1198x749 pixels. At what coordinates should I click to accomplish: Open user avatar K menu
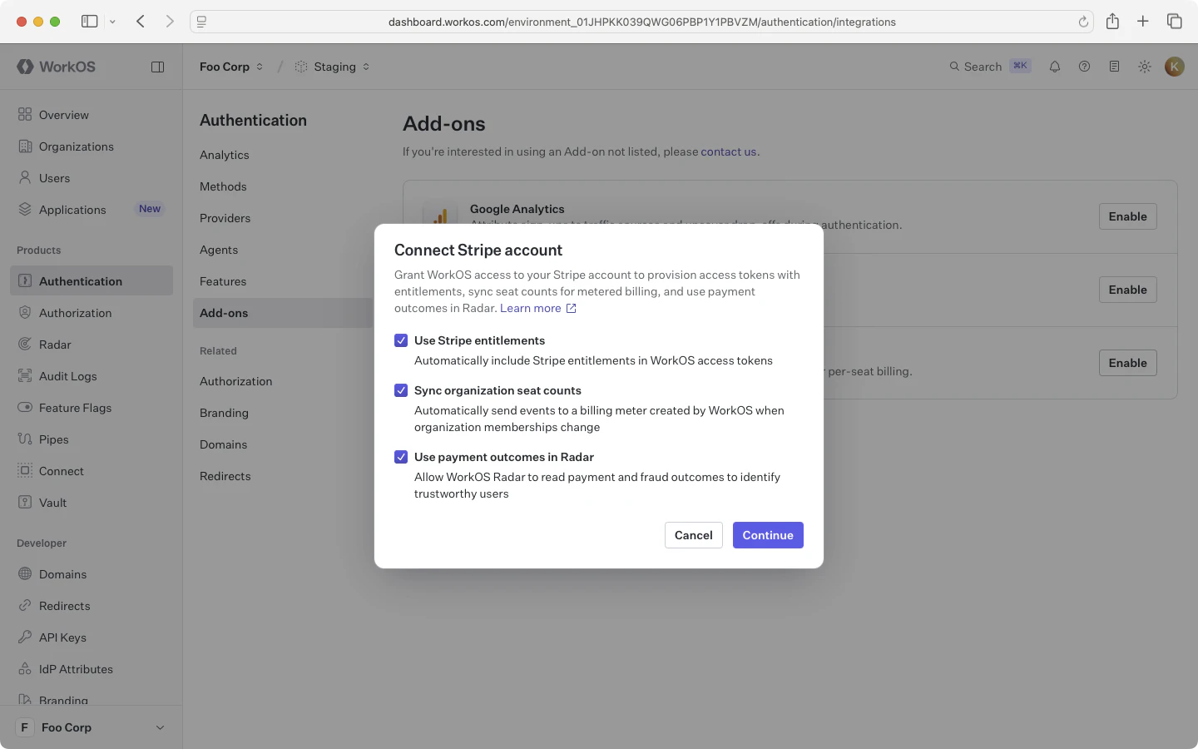(1175, 67)
